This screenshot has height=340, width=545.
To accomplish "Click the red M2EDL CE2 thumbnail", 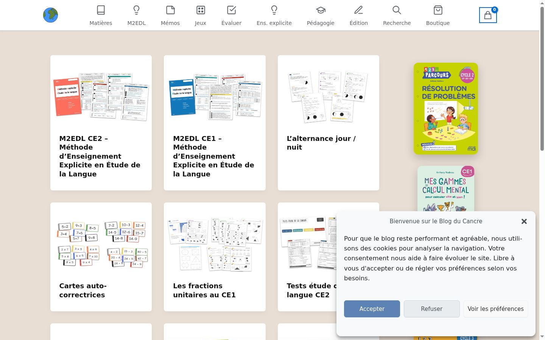I will pyautogui.click(x=101, y=97).
